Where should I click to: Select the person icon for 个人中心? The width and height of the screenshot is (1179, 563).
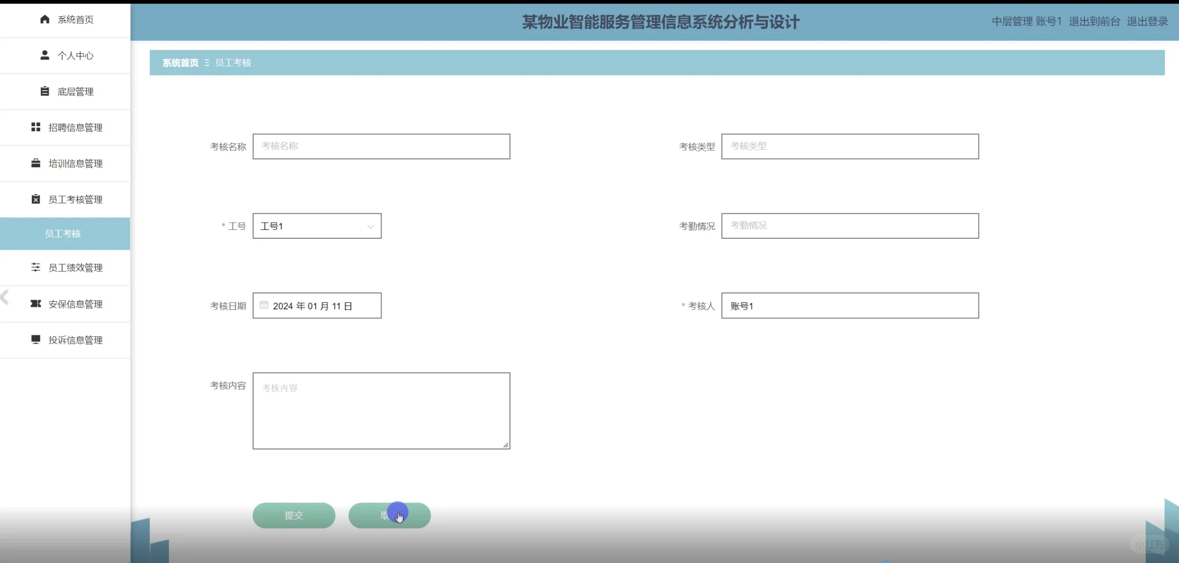44,55
